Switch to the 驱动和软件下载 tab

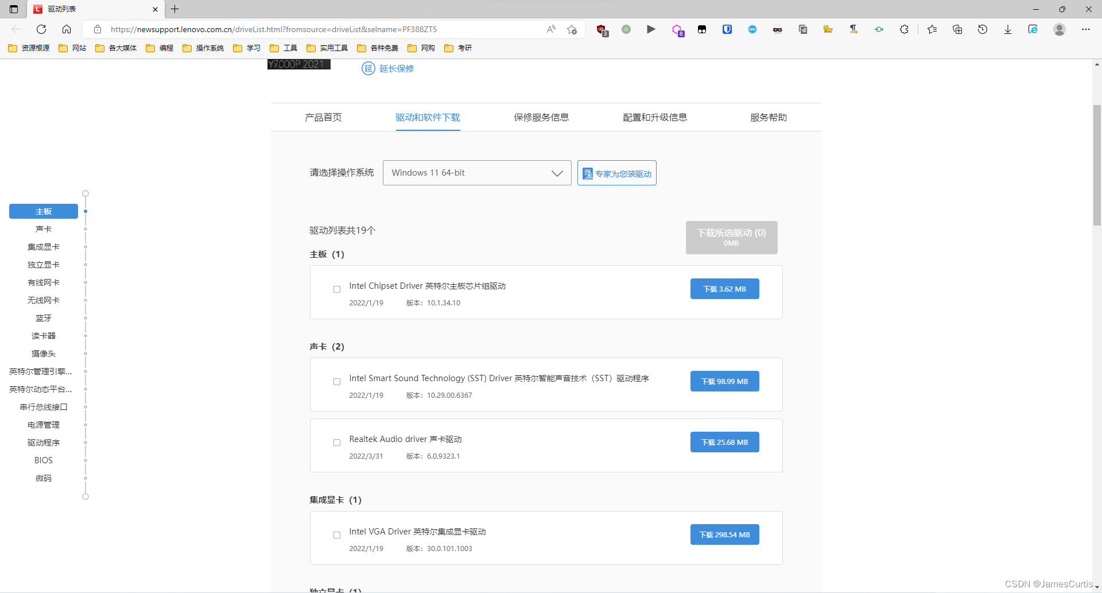point(428,118)
